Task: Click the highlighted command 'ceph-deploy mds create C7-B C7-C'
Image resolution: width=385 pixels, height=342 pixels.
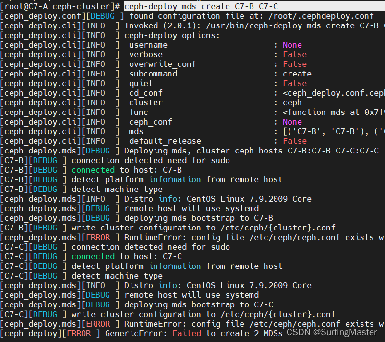Action: (x=201, y=6)
